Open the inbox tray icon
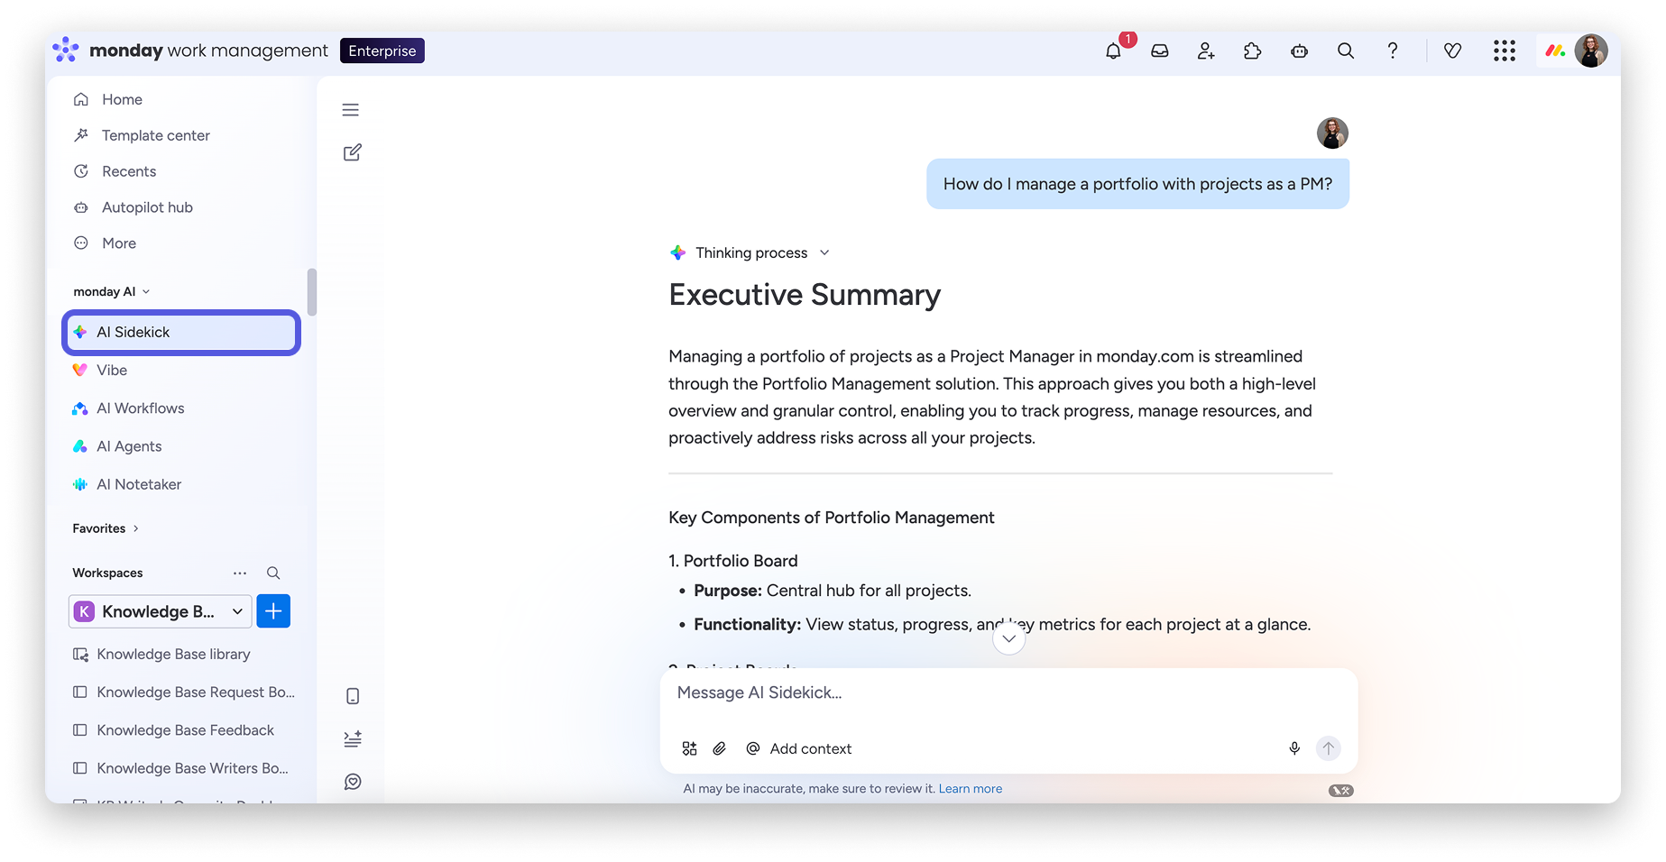This screenshot has height=862, width=1666. pos(1160,51)
